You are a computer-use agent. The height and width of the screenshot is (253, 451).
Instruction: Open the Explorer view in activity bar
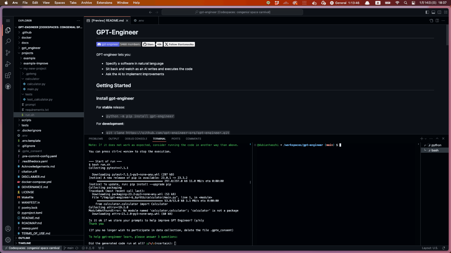pos(8,30)
